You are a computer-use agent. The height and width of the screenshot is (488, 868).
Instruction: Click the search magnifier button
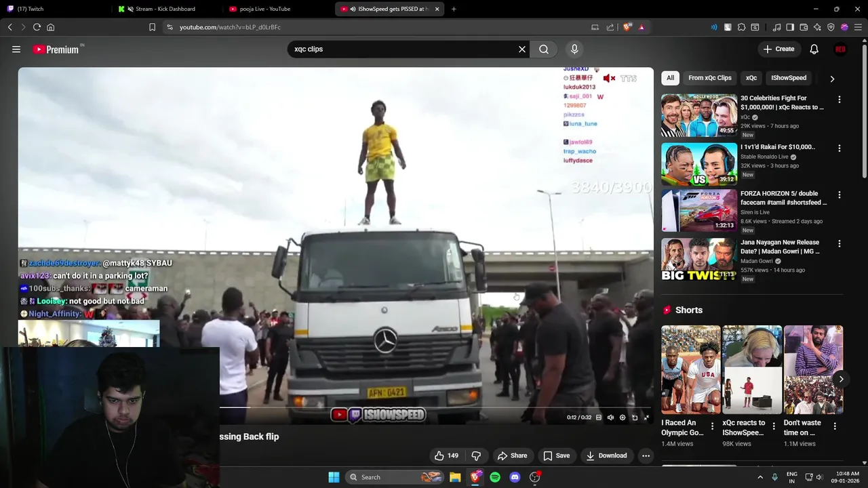click(544, 49)
